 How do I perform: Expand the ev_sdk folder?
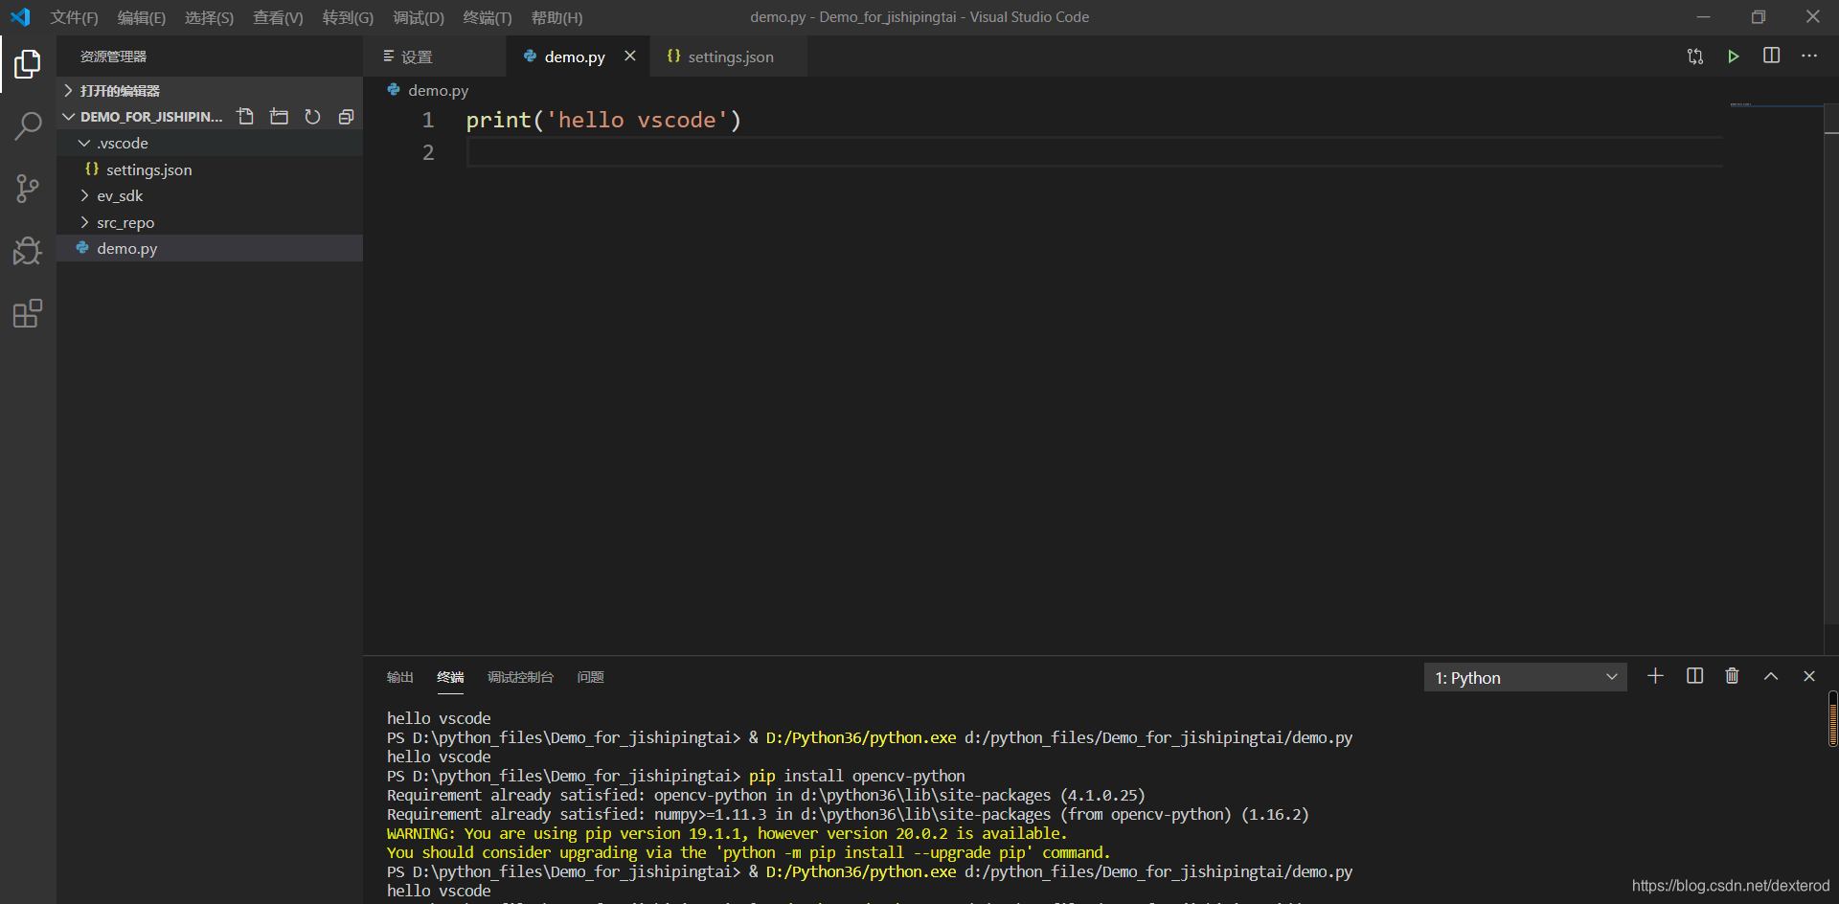pyautogui.click(x=209, y=195)
